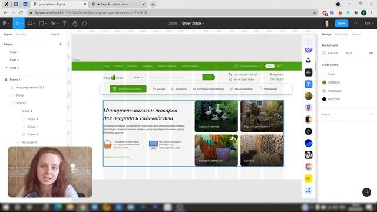This screenshot has height=212, width=377.
Task: Click the Drafts breadcrumb link
Action: [173, 24]
